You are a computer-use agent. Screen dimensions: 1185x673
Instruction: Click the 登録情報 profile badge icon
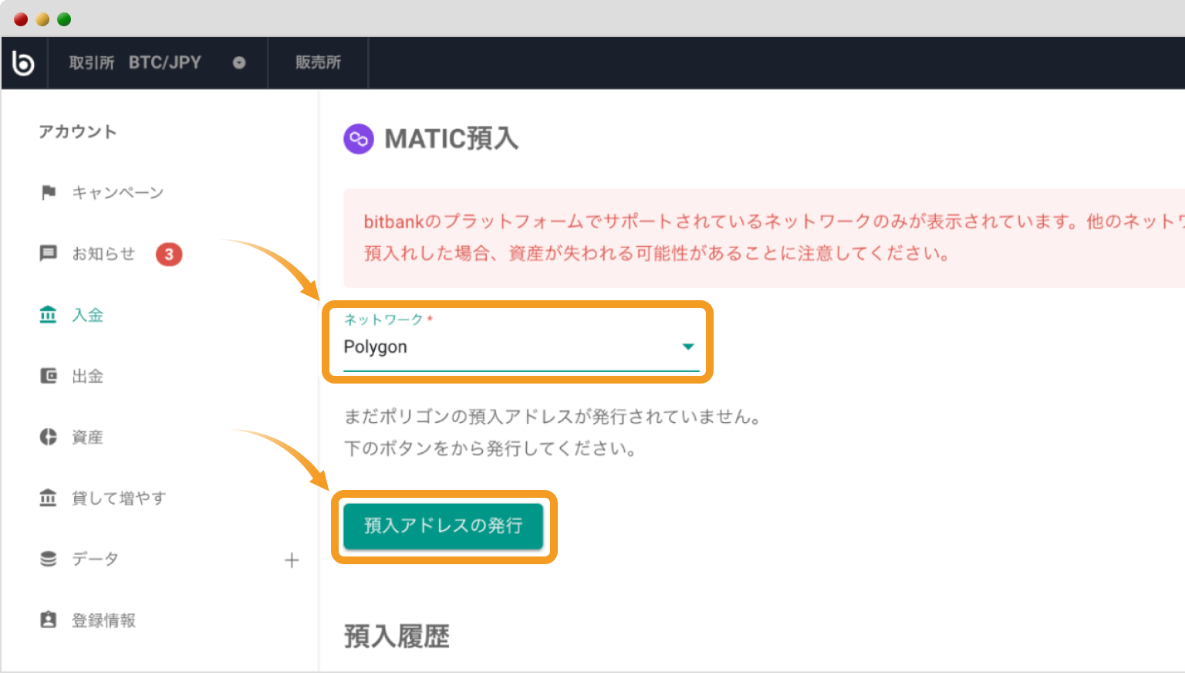pyautogui.click(x=49, y=620)
